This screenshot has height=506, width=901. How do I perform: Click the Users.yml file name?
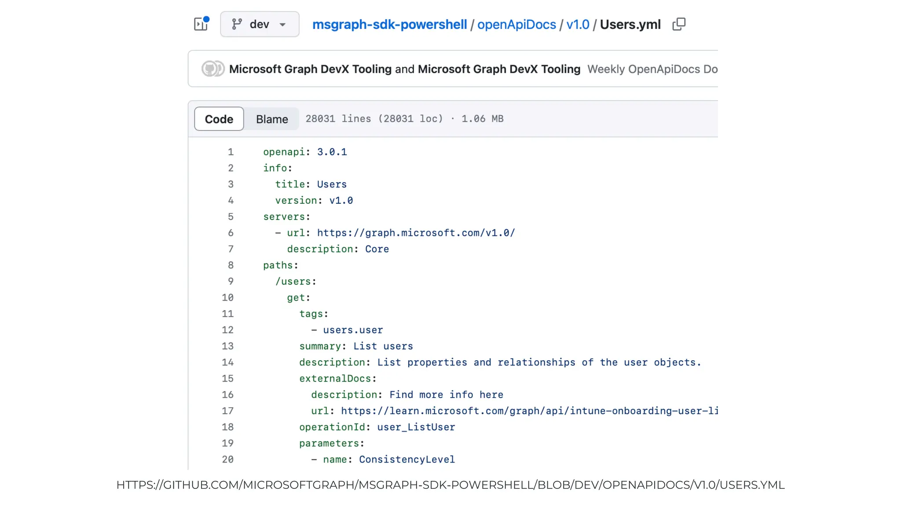pyautogui.click(x=630, y=25)
